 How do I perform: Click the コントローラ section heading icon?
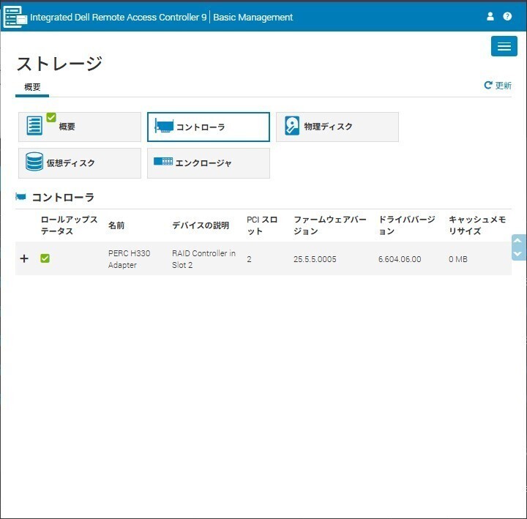pos(20,197)
